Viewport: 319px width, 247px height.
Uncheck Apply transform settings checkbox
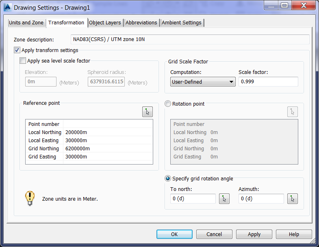click(x=17, y=50)
